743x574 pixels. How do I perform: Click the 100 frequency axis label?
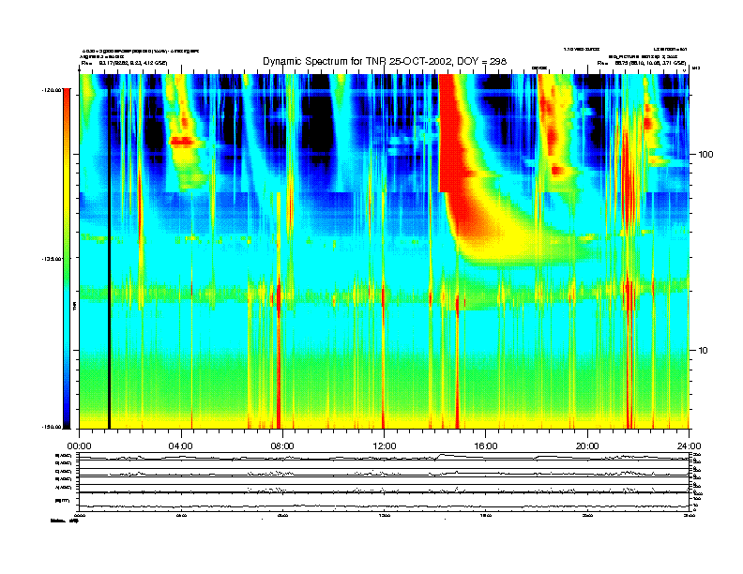click(x=705, y=155)
